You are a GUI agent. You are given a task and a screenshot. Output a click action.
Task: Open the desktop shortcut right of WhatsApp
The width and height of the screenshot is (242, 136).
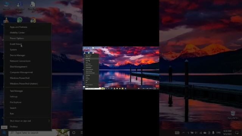pos(33,20)
